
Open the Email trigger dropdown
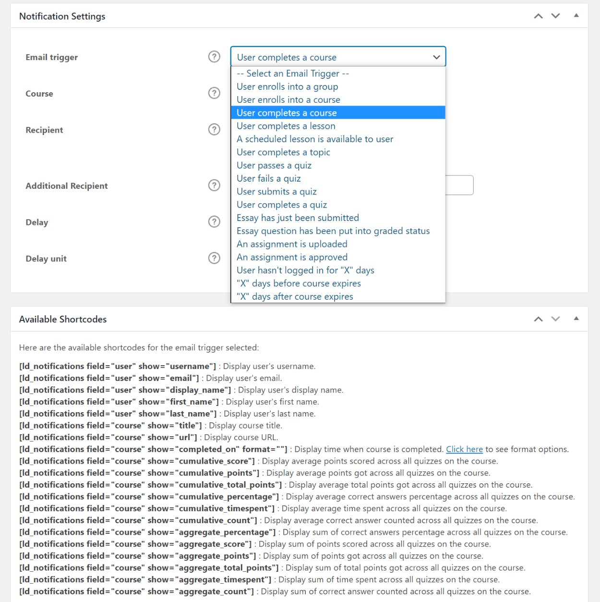click(338, 57)
